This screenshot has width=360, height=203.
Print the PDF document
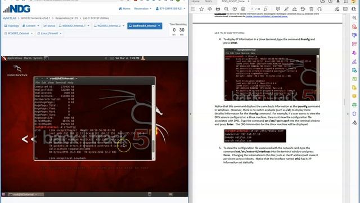coord(218,9)
